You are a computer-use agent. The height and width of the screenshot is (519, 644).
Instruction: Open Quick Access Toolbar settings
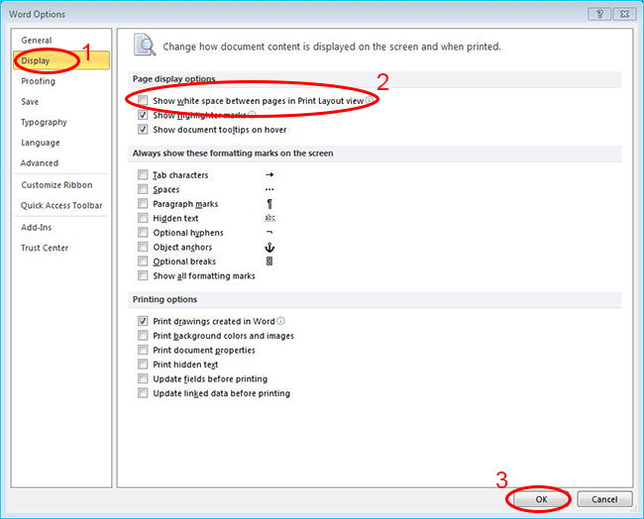tap(61, 205)
